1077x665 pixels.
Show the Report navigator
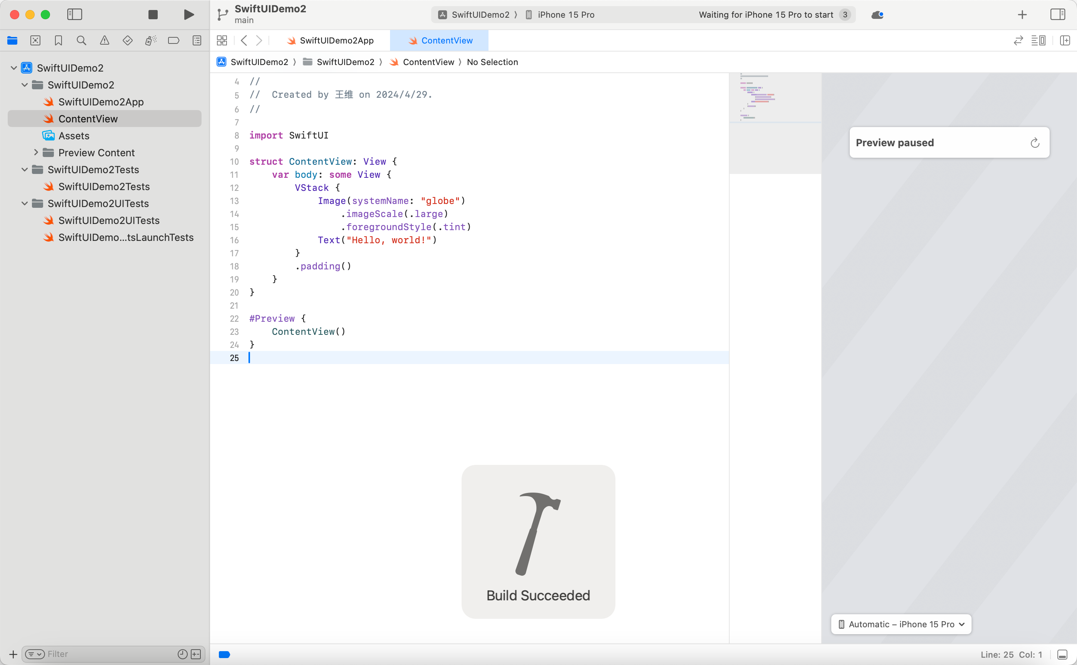coord(197,40)
